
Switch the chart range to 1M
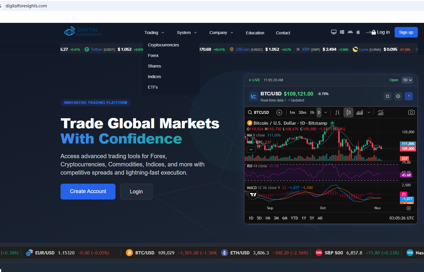(x=268, y=218)
